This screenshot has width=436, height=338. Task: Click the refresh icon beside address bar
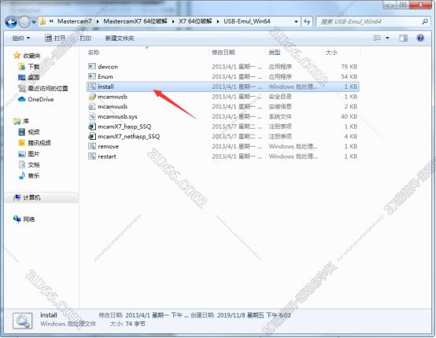click(x=307, y=21)
